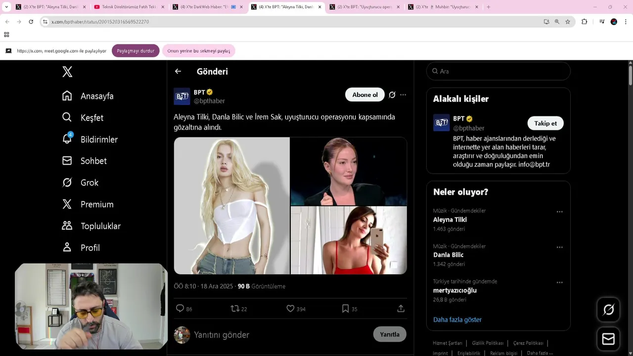This screenshot has width=633, height=356.
Task: Click the address bar URL
Action: 100,22
